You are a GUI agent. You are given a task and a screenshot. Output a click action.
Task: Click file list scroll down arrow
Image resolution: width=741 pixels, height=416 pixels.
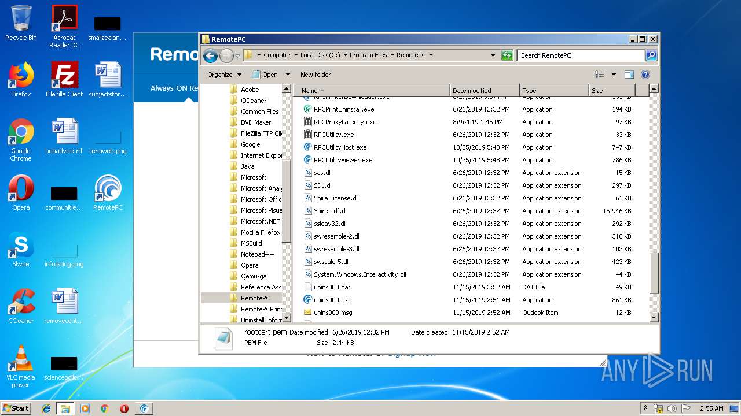pos(654,317)
